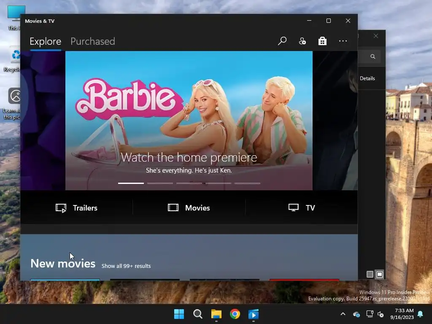The width and height of the screenshot is (432, 324).
Task: Open the Microsoft Store bag icon
Action: pyautogui.click(x=322, y=41)
